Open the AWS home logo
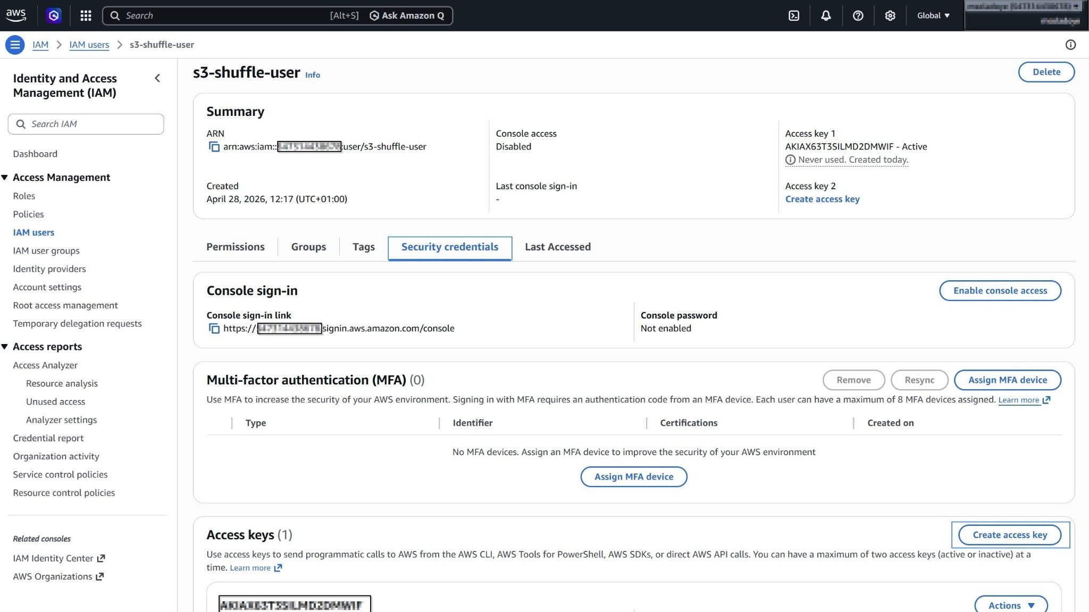Viewport: 1089px width, 612px height. click(16, 15)
